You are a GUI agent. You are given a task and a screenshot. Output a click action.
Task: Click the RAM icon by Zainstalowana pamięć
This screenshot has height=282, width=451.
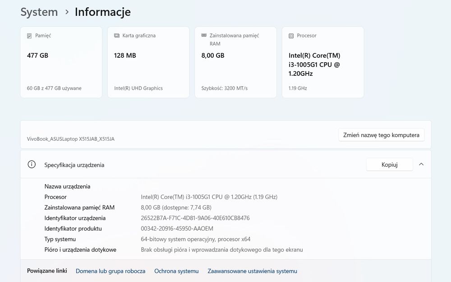tap(204, 36)
